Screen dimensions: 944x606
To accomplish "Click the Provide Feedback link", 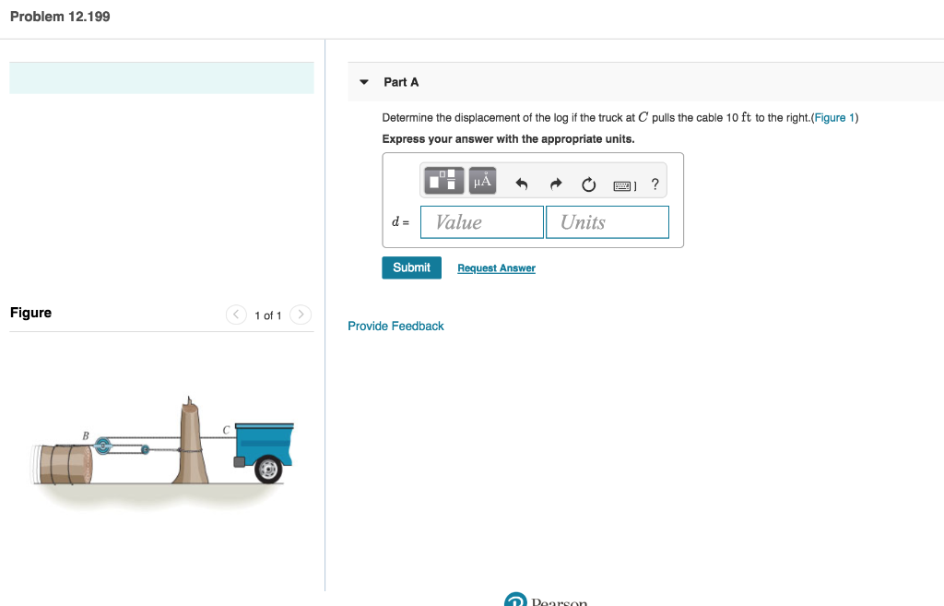I will [x=395, y=326].
